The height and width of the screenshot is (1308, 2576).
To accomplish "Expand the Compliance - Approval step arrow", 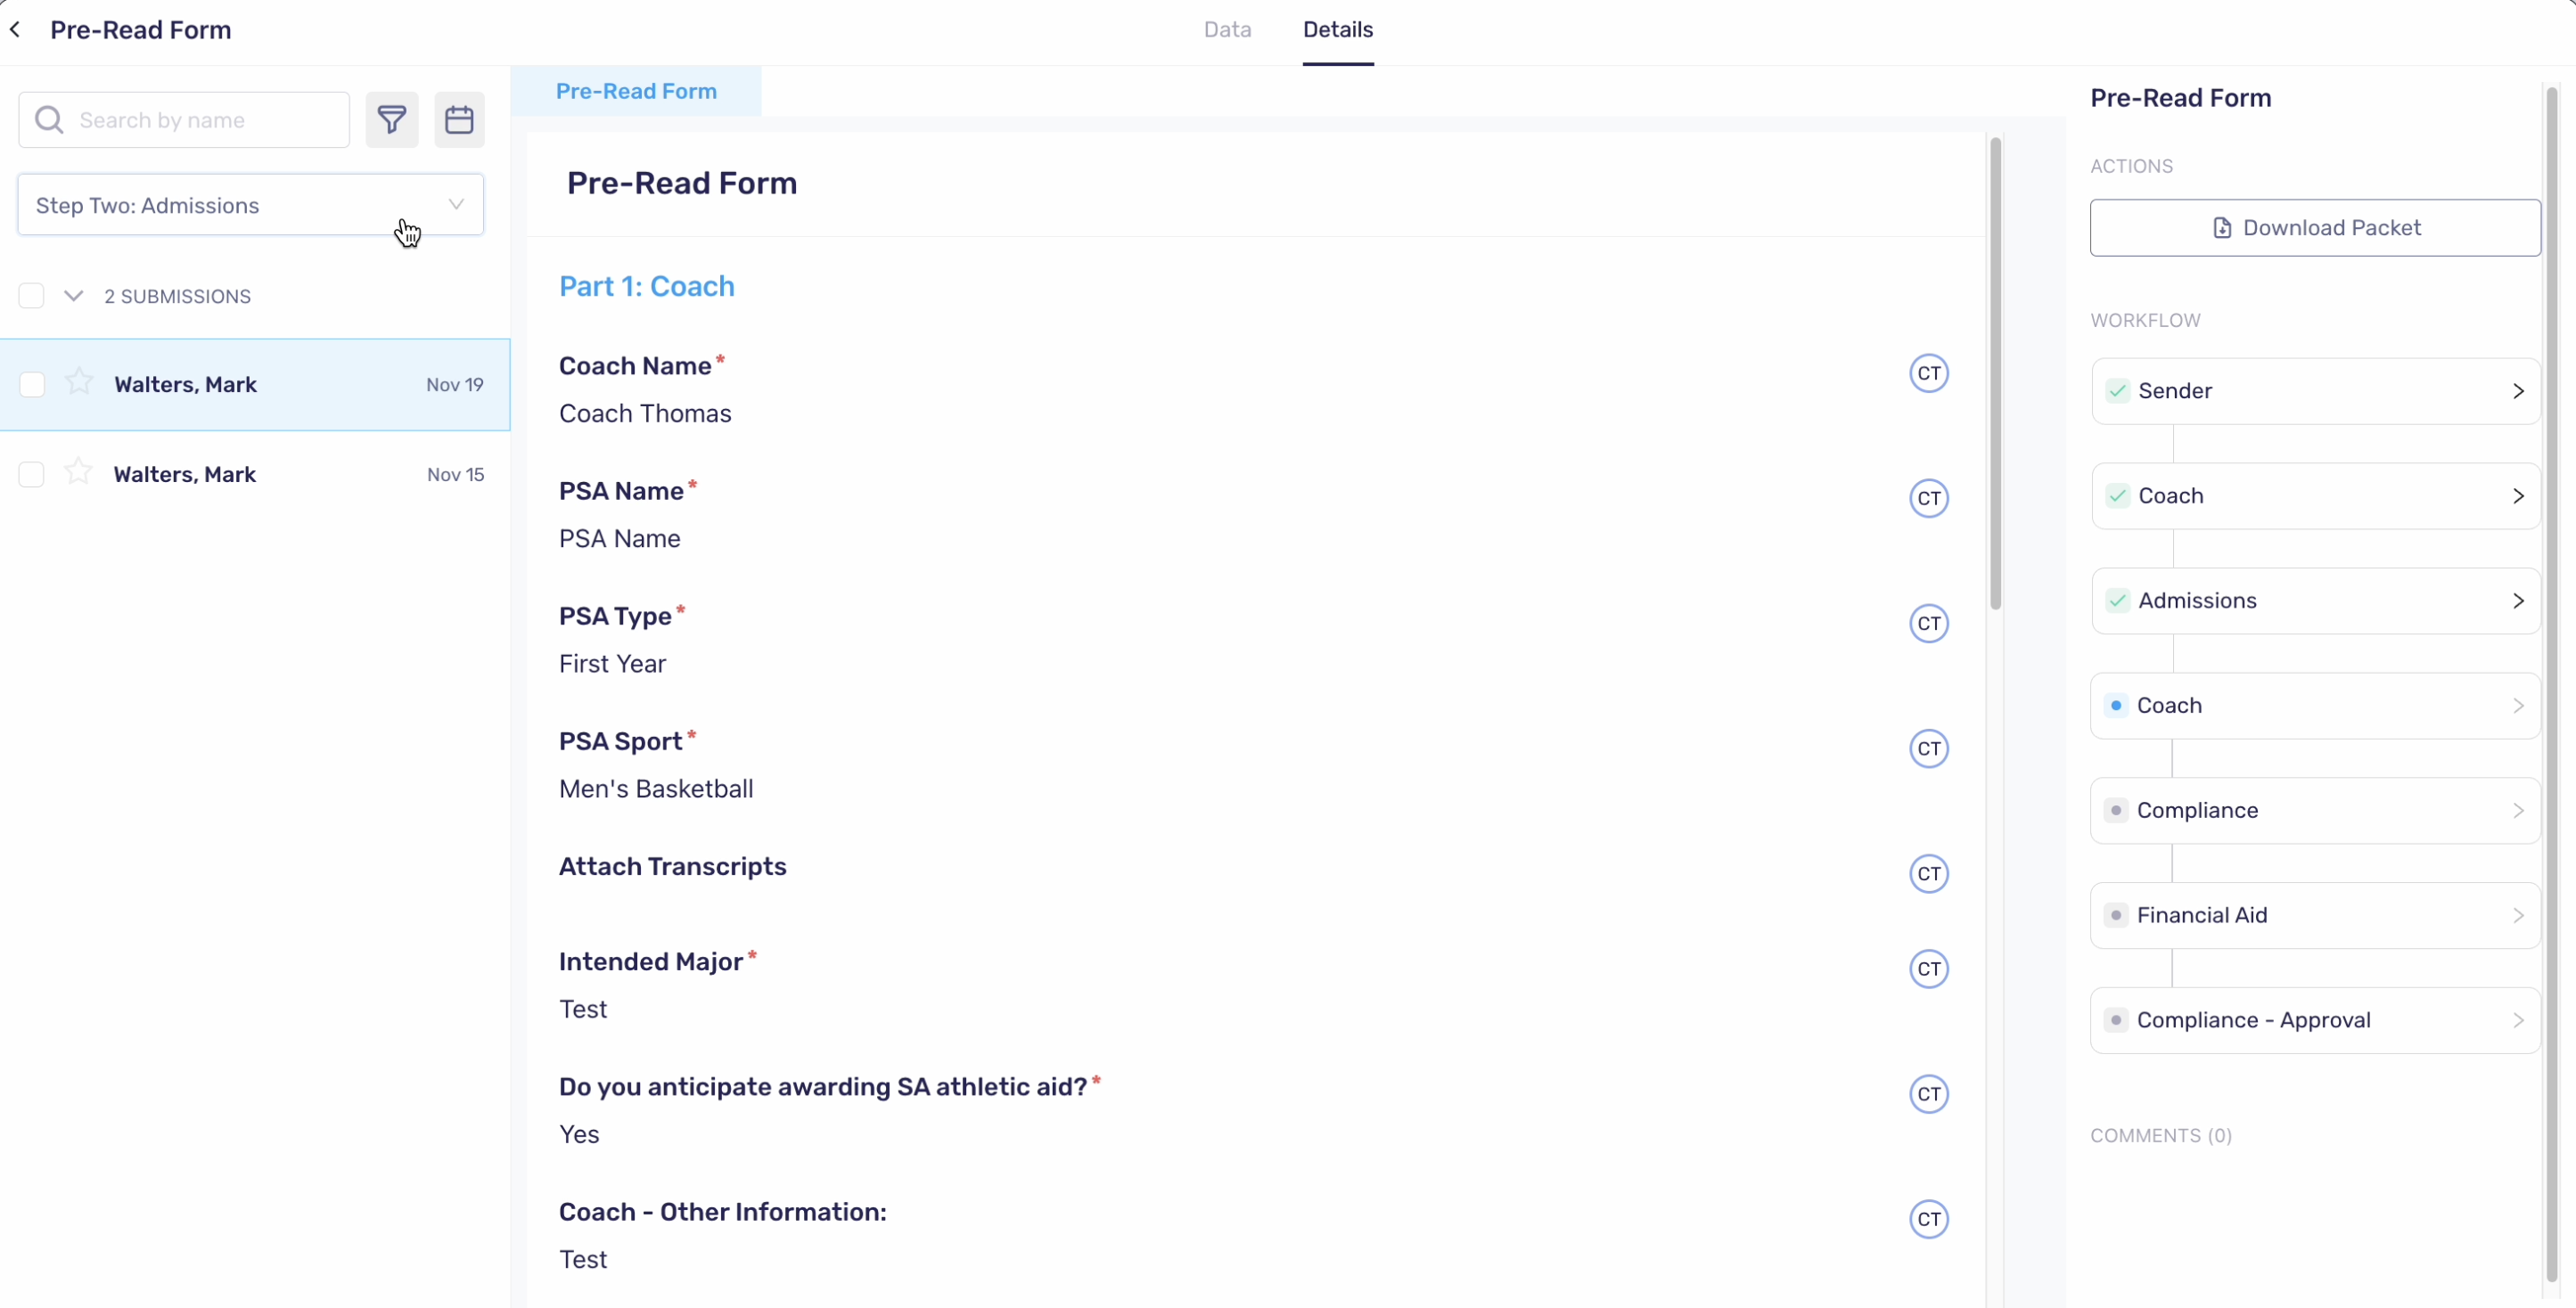I will click(x=2518, y=1020).
